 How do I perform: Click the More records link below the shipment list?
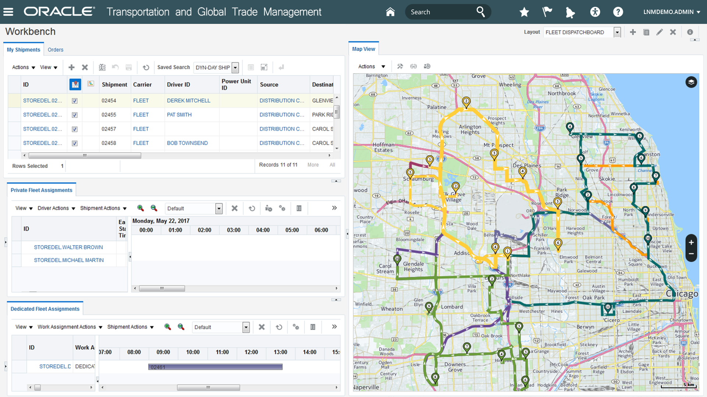pyautogui.click(x=313, y=165)
